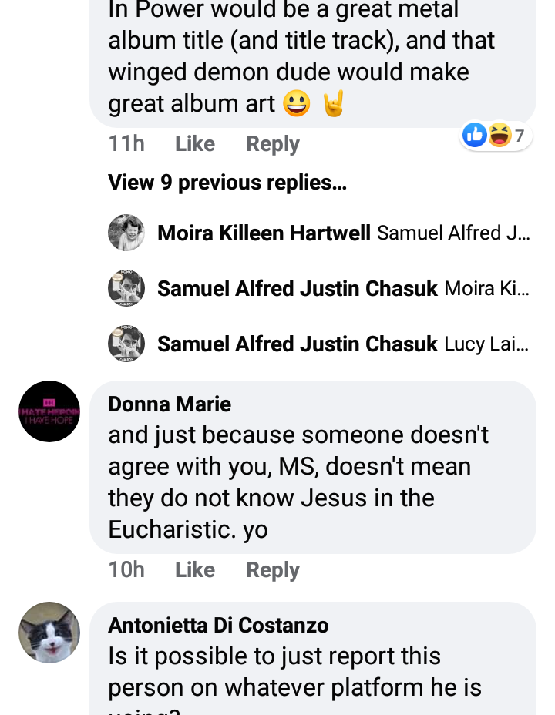This screenshot has height=715, width=555.
Task: Reply to Donna Marie's comment
Action: pos(273,570)
